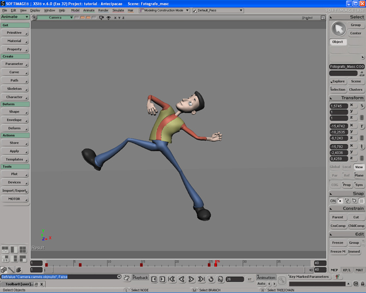Activate the Rotate (r) transform tool

[362, 127]
